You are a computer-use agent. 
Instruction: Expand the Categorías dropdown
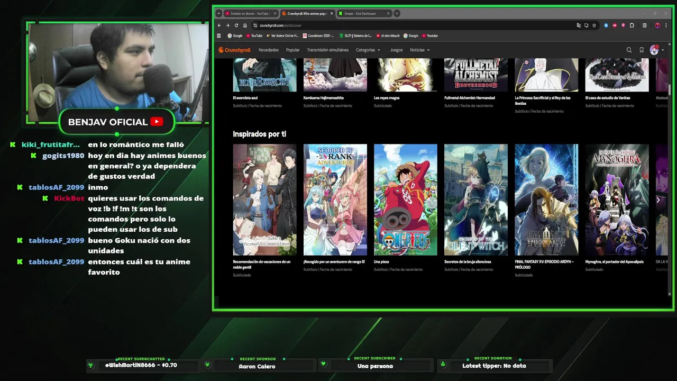coord(368,50)
